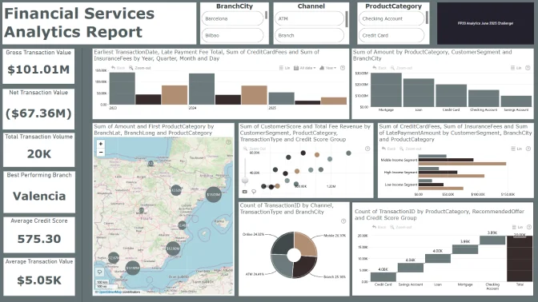Open the All data dropdown
The width and height of the screenshot is (538, 302).
click(x=305, y=68)
